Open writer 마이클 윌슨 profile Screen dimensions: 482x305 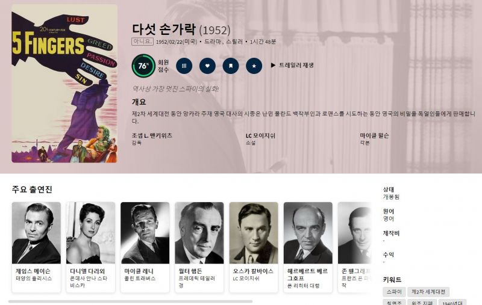(374, 135)
